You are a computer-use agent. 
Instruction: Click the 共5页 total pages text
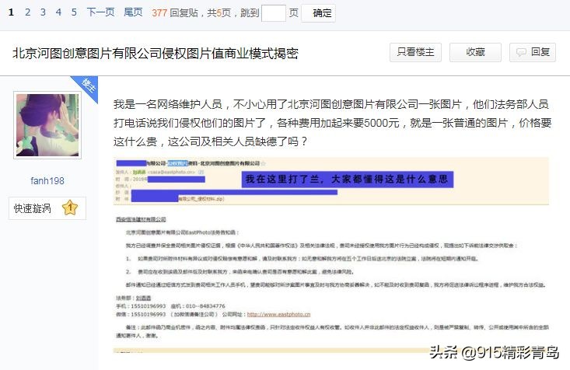(219, 12)
